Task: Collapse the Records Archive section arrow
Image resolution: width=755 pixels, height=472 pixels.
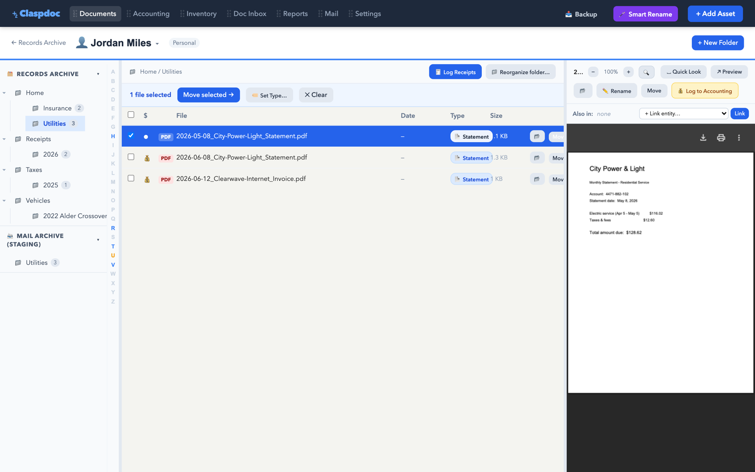Action: coord(98,74)
